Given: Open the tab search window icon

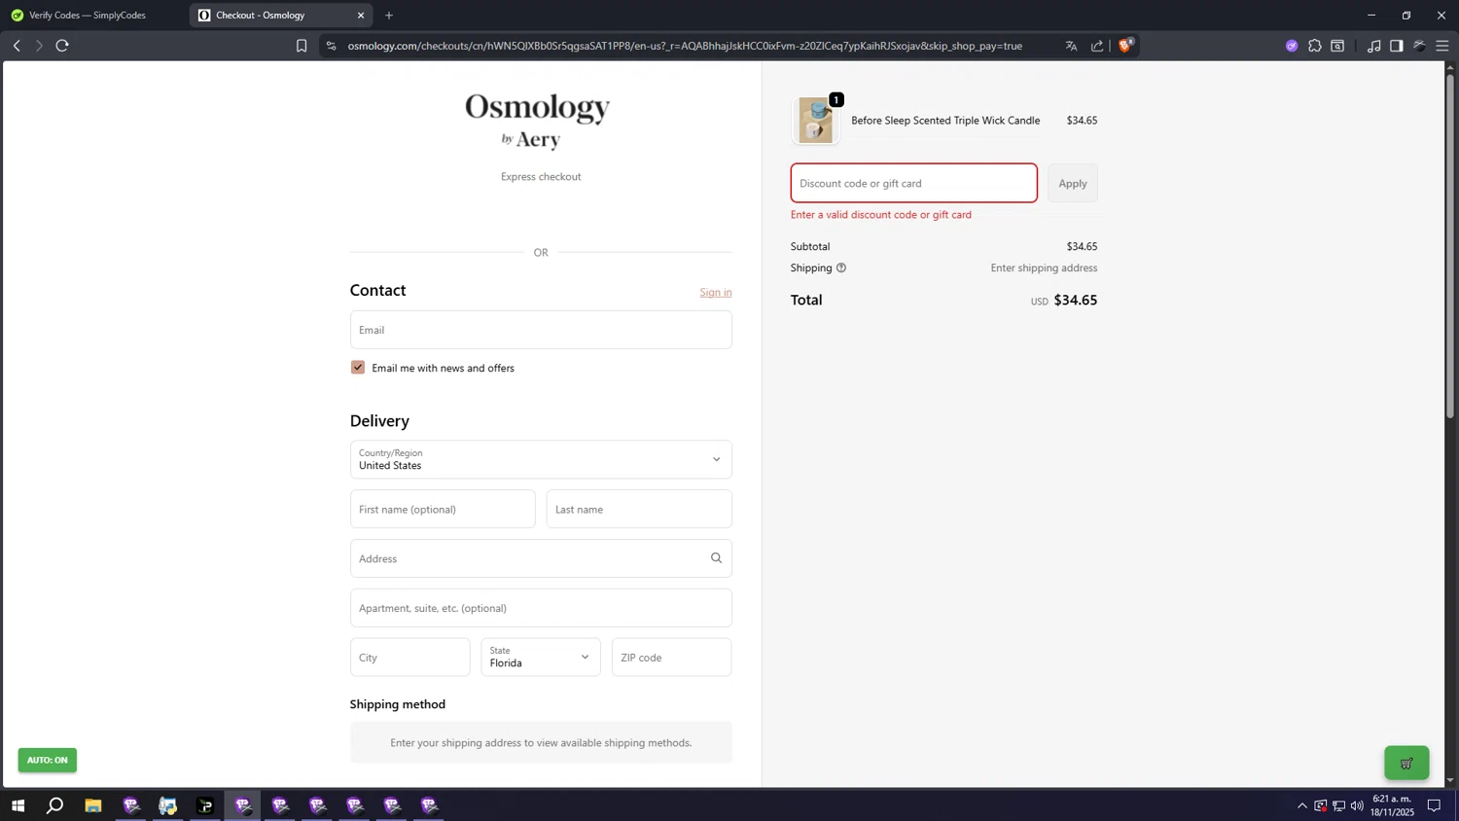Looking at the screenshot, I should point(1338,46).
